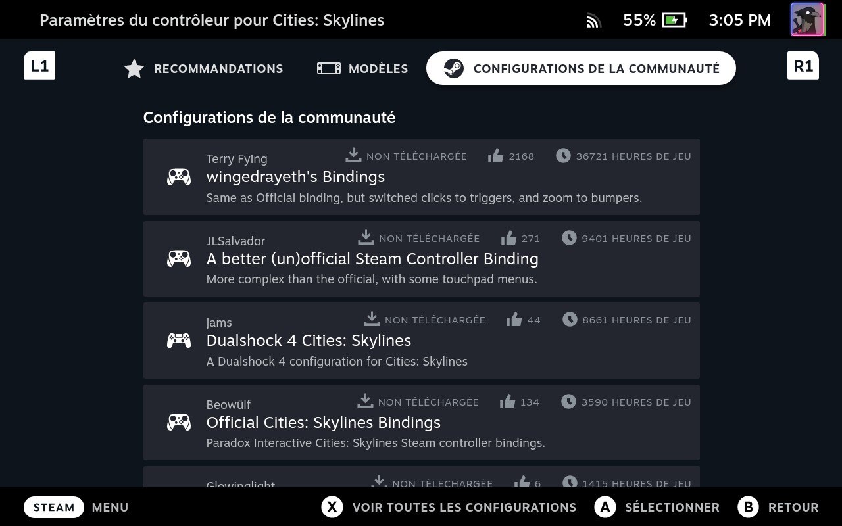Click author name jams
The height and width of the screenshot is (526, 842).
pos(219,323)
